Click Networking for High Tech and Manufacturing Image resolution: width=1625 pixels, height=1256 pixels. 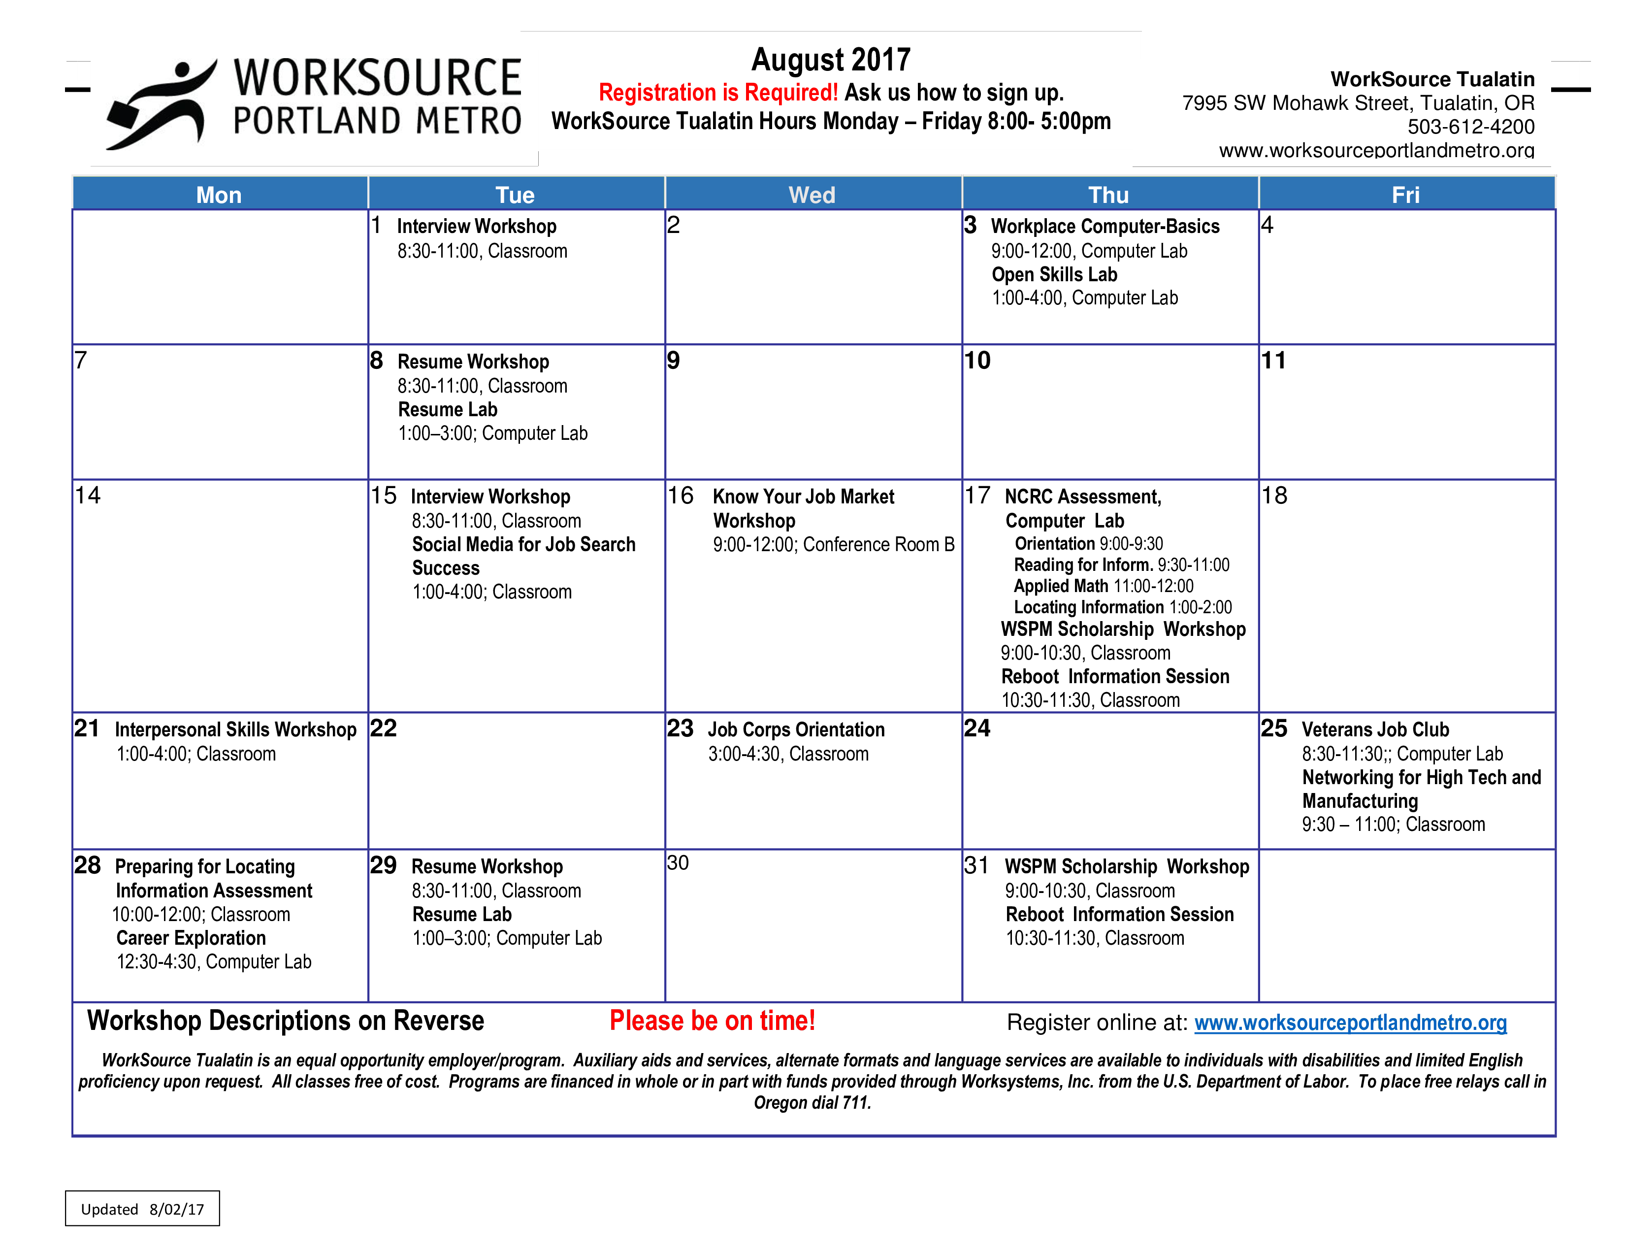(x=1421, y=789)
